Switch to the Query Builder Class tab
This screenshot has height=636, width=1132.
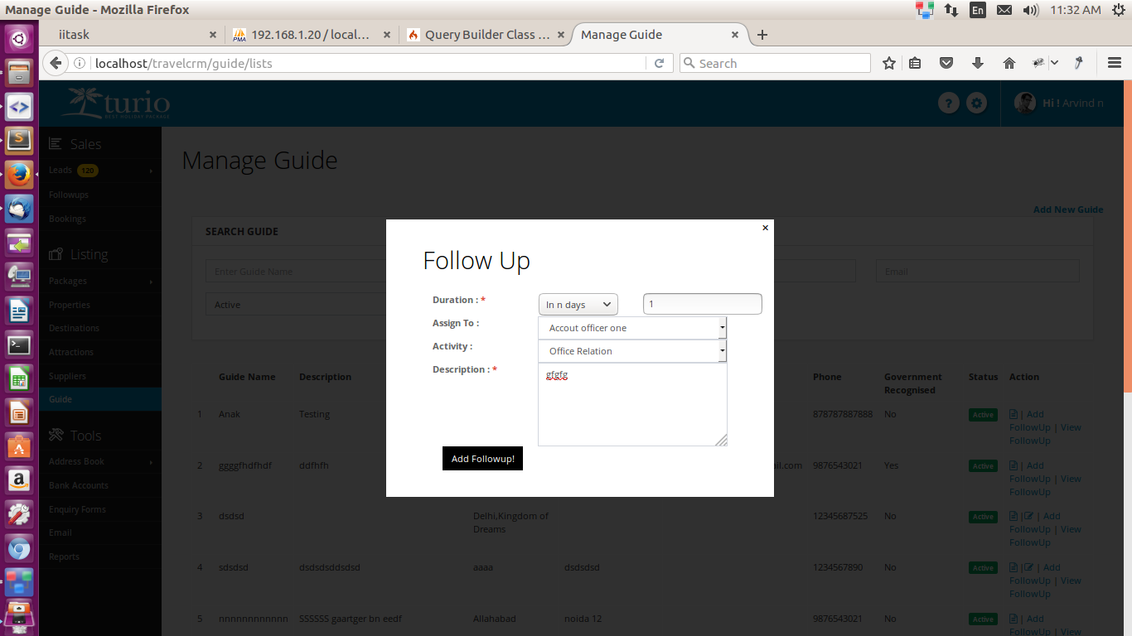[x=485, y=35]
